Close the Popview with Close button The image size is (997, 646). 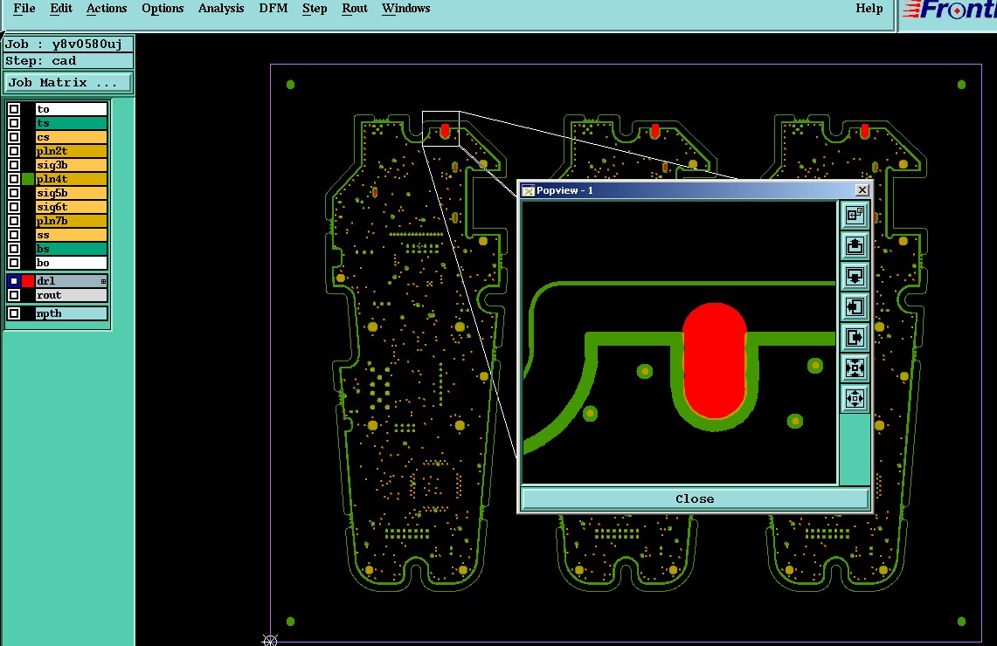[695, 498]
